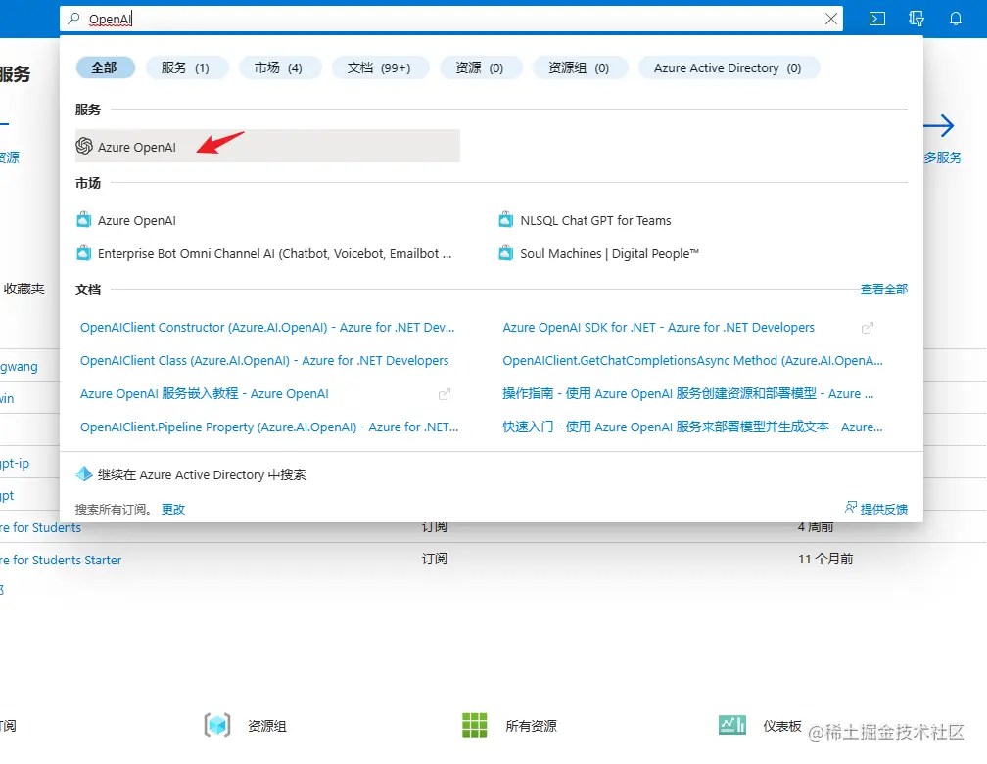This screenshot has width=987, height=764.
Task: Open the notifications bell icon
Action: click(956, 19)
